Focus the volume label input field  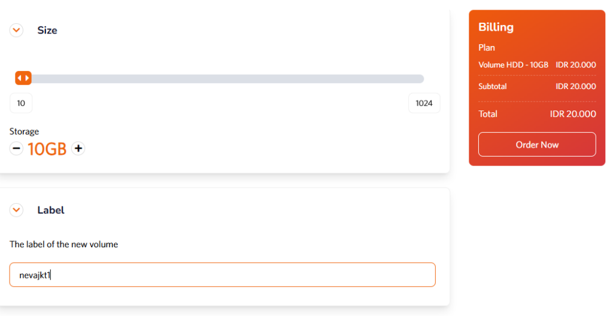coord(222,275)
